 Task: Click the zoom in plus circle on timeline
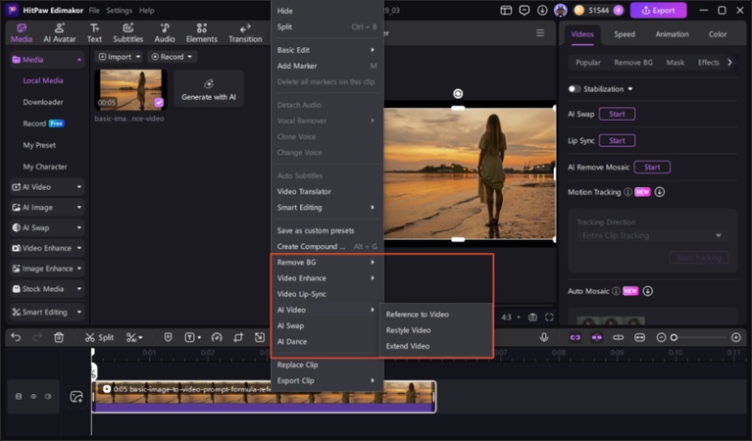pyautogui.click(x=736, y=337)
